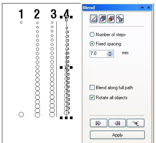Click the top-center selection handle of blend 4
The width and height of the screenshot is (156, 143).
click(x=66, y=17)
